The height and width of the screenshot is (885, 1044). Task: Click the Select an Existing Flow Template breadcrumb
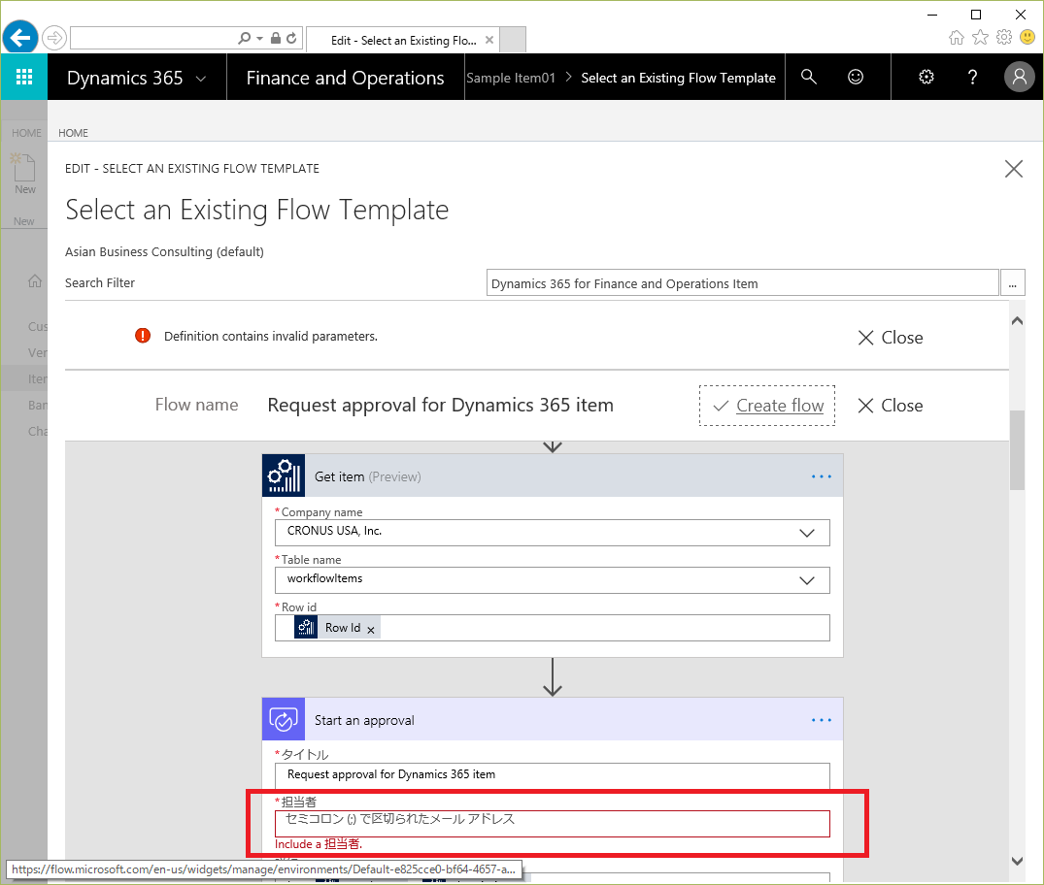[678, 78]
